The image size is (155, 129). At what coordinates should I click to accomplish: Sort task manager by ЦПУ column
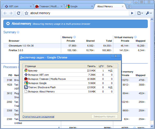[x=101, y=66]
